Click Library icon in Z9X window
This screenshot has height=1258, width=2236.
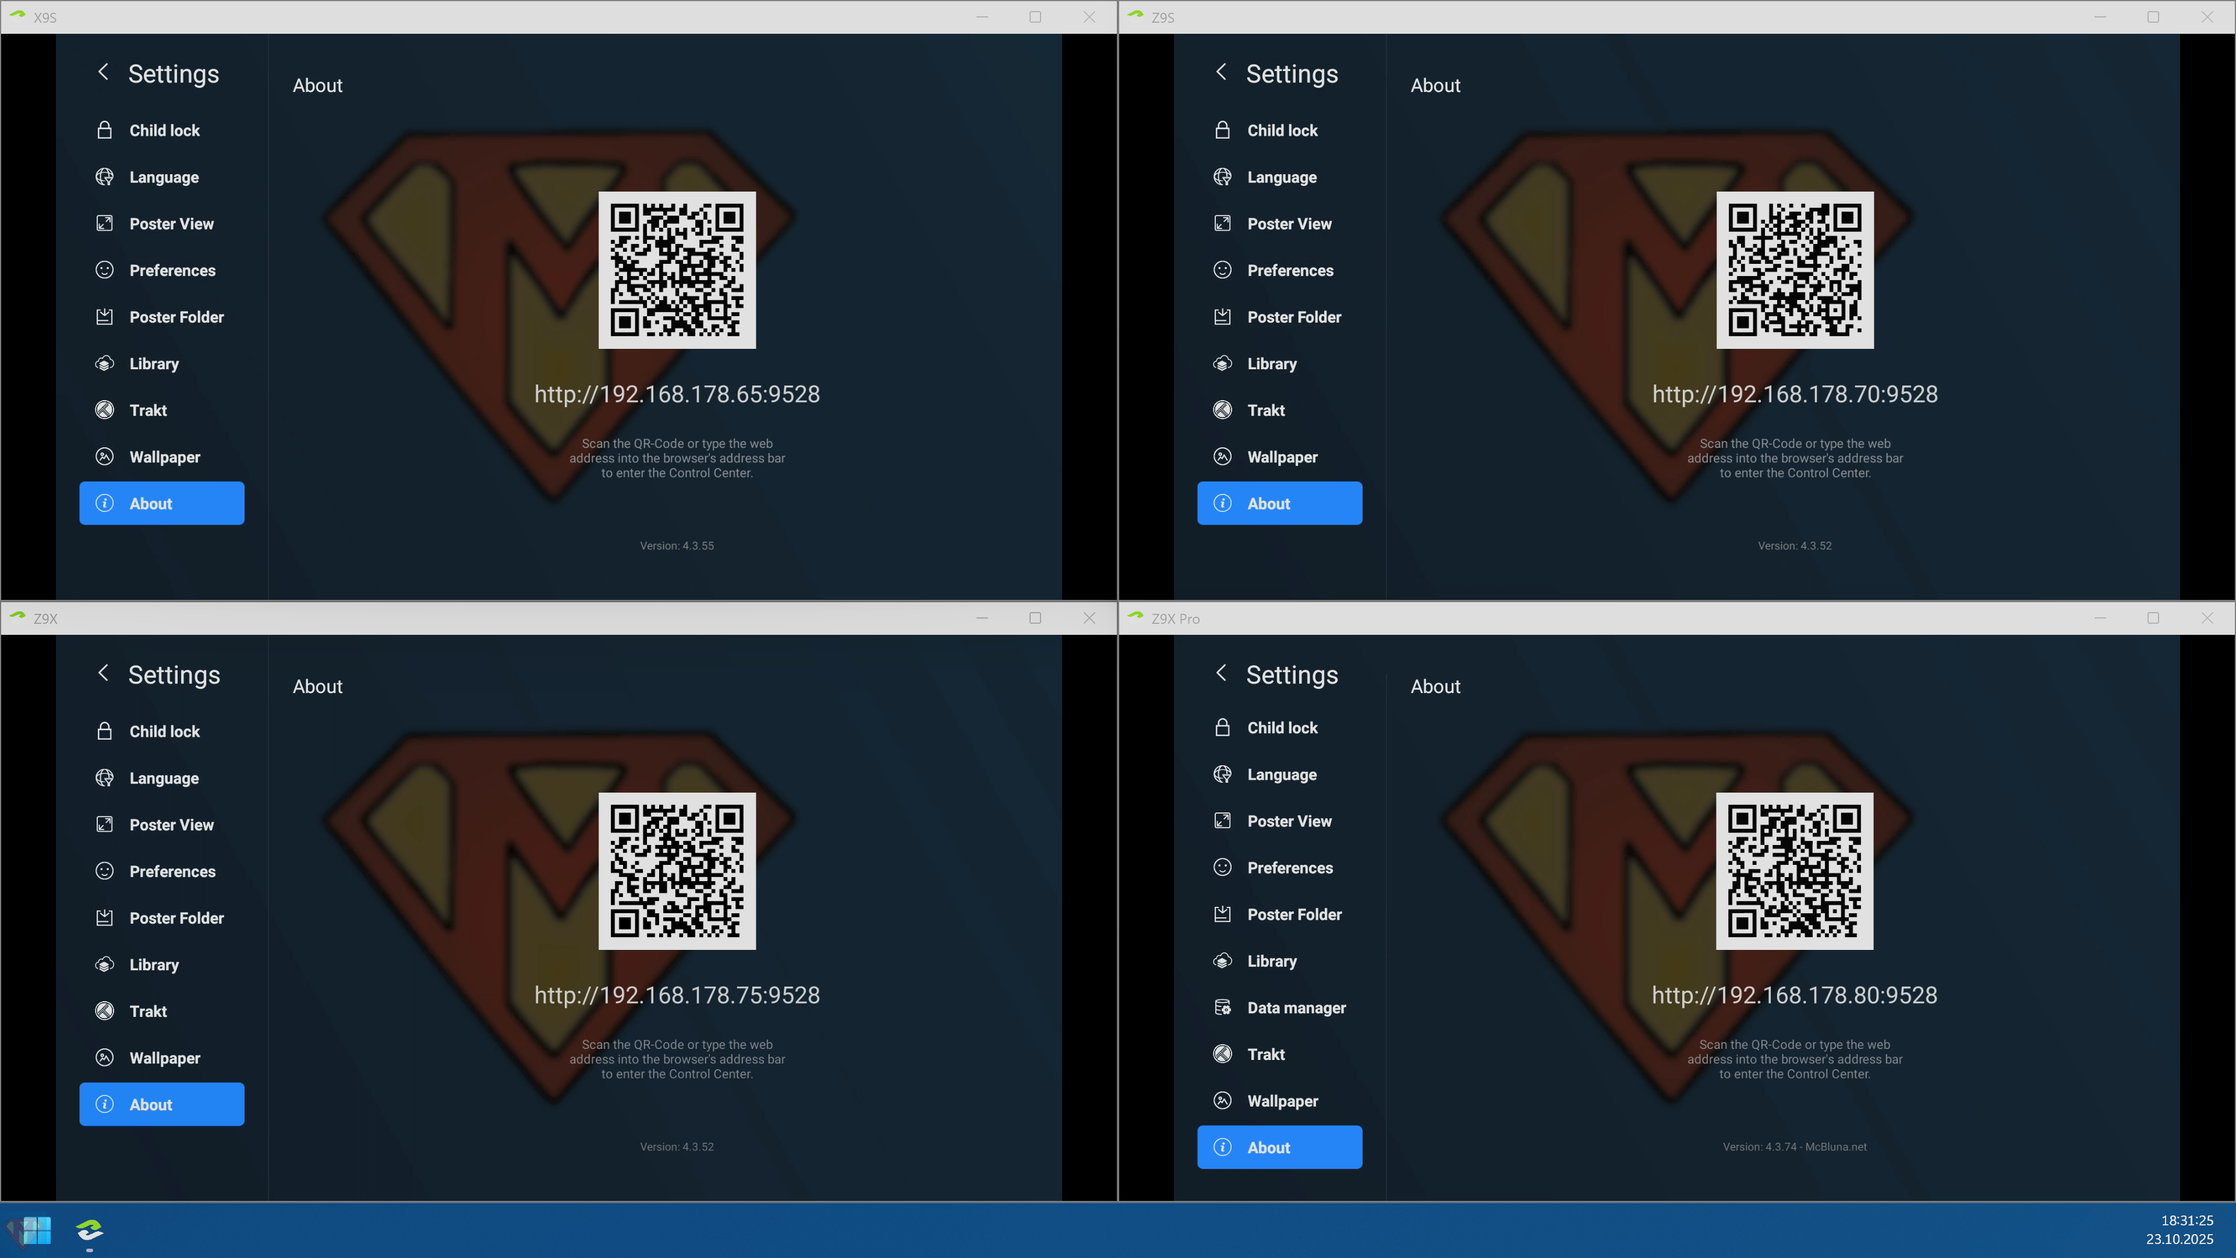tap(104, 964)
